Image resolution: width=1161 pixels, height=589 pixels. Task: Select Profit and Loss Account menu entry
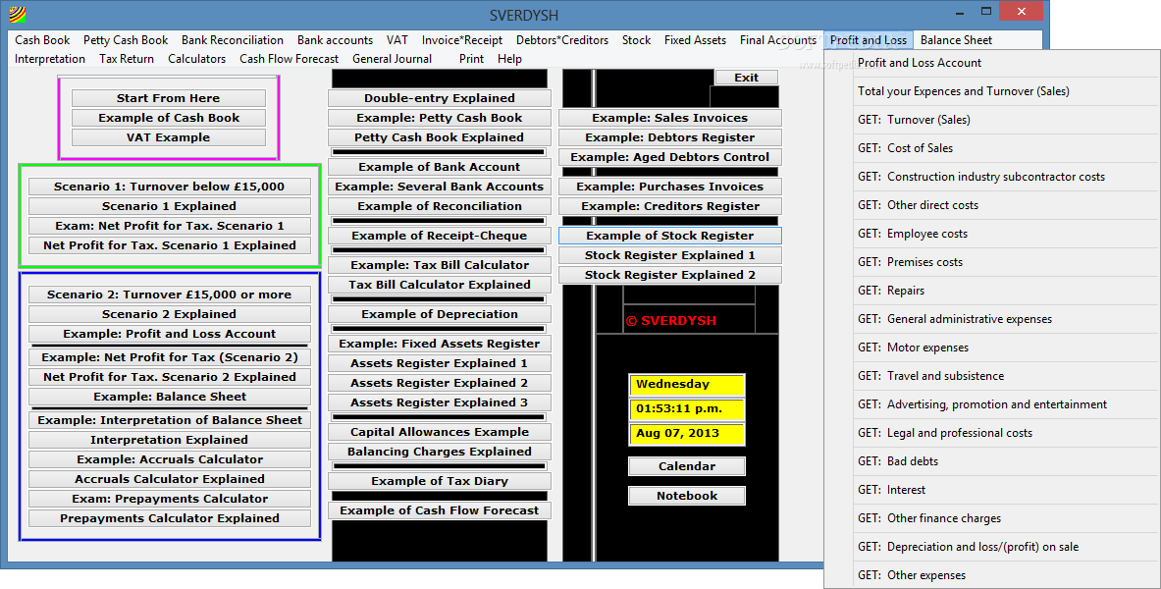pos(992,63)
